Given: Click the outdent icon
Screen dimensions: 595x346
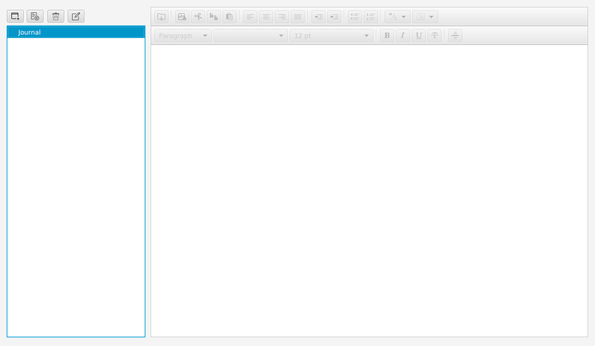Looking at the screenshot, I should tap(318, 17).
